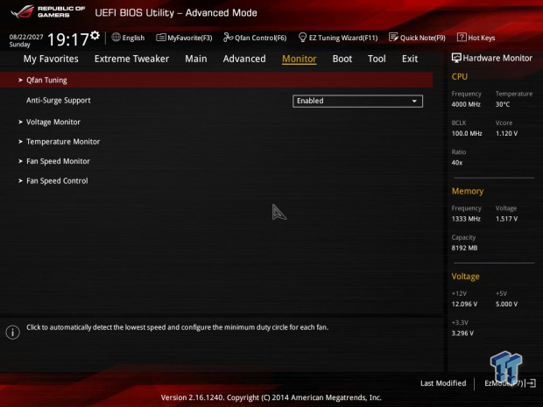Screen dimensions: 543x407
Task: Expand the Voltage Monitor arrow
Action: coord(20,123)
